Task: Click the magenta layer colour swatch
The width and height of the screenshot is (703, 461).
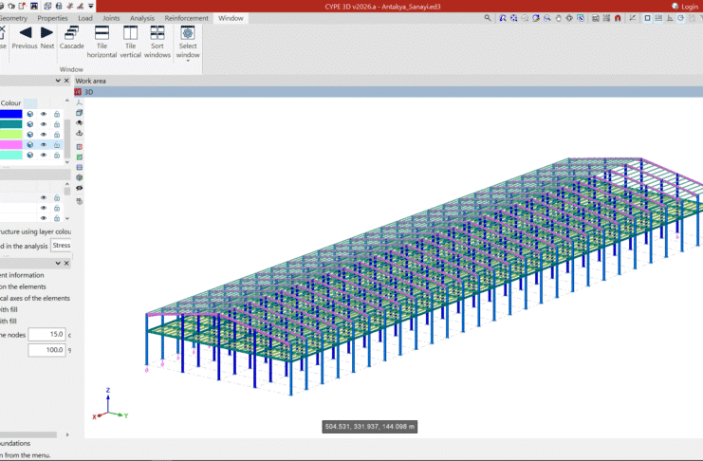Action: point(10,145)
